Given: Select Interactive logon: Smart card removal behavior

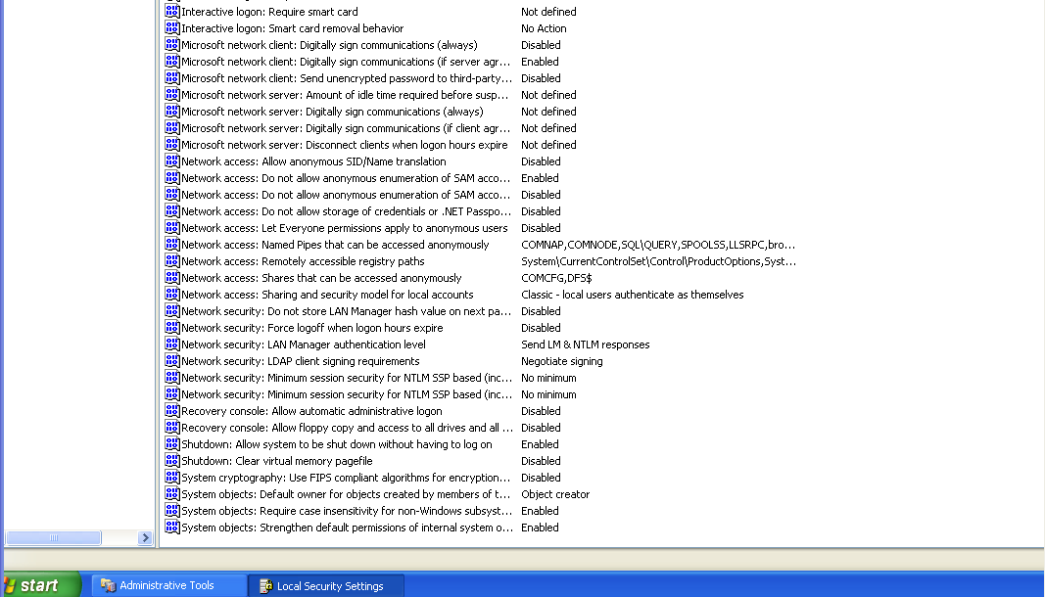Looking at the screenshot, I should point(293,28).
